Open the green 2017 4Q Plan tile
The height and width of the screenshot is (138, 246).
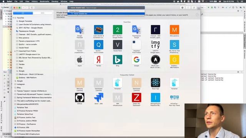tap(118, 30)
